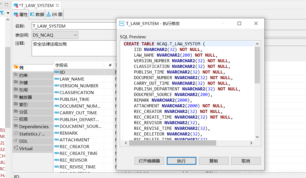The height and width of the screenshot is (178, 306).
Task: Collapse the panel with the up chevron
Action: pyautogui.click(x=8, y=20)
